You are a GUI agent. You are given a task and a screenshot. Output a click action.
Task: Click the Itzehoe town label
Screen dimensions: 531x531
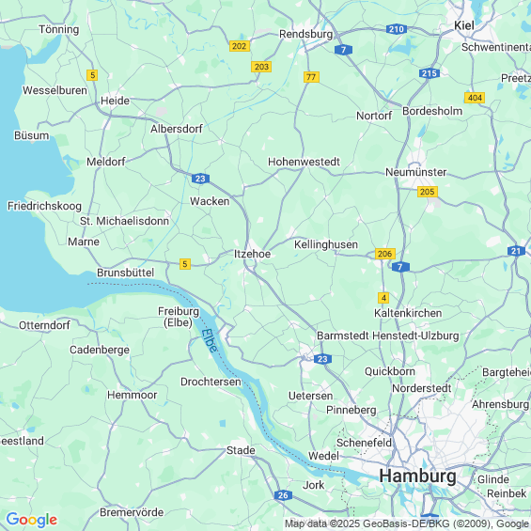252,254
